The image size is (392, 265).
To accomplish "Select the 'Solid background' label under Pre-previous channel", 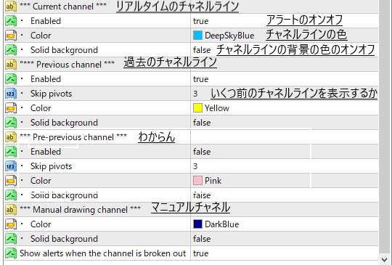I will pyautogui.click(x=65, y=195).
